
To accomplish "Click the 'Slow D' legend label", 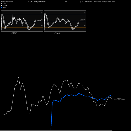I will [x=5, y=4].
